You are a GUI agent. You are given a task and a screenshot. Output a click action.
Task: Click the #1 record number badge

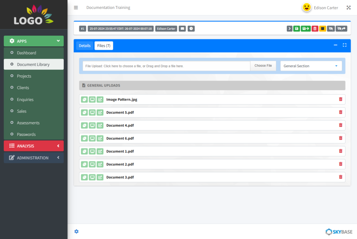pyautogui.click(x=82, y=29)
